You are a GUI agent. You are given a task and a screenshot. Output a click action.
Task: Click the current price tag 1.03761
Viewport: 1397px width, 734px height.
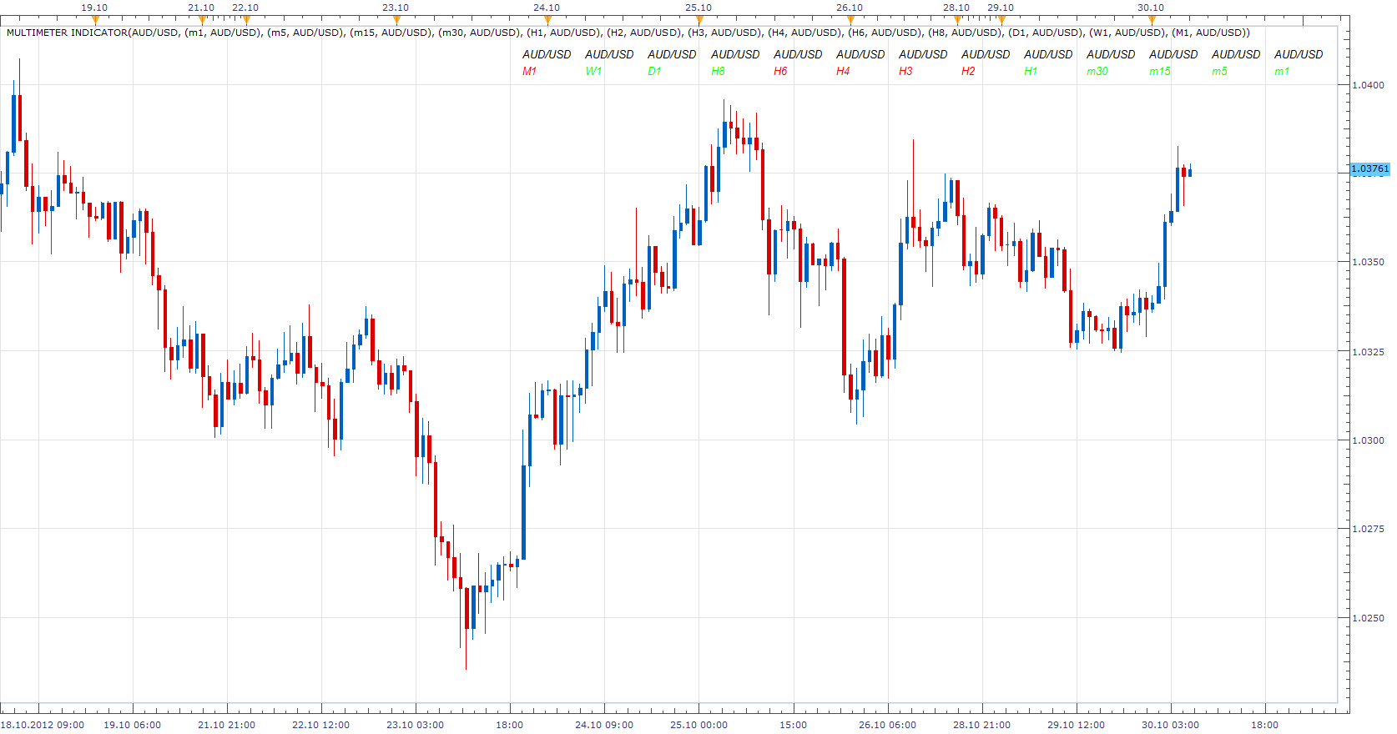[x=1370, y=168]
